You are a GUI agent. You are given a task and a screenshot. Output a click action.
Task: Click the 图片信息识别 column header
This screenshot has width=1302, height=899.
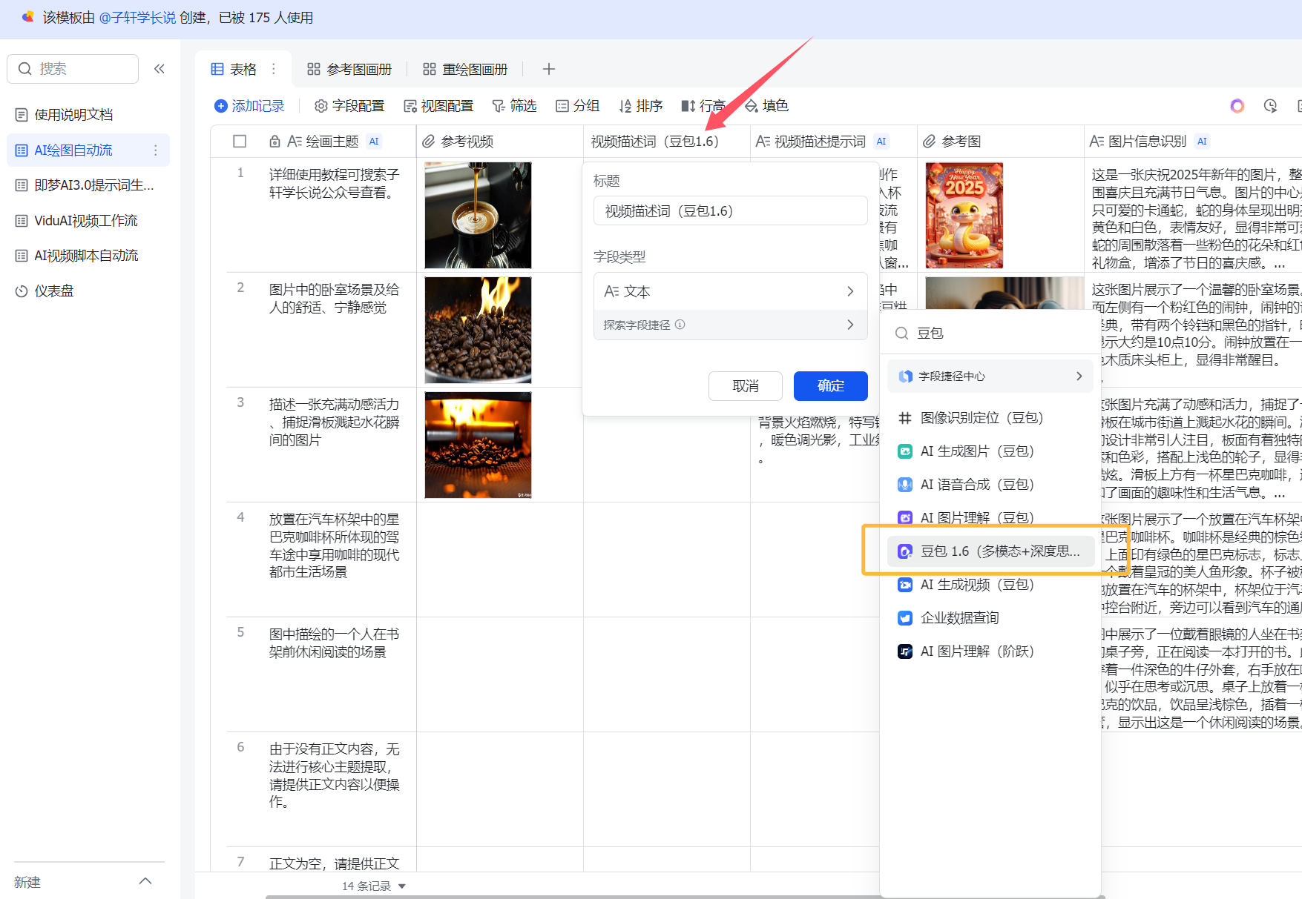pyautogui.click(x=1147, y=142)
